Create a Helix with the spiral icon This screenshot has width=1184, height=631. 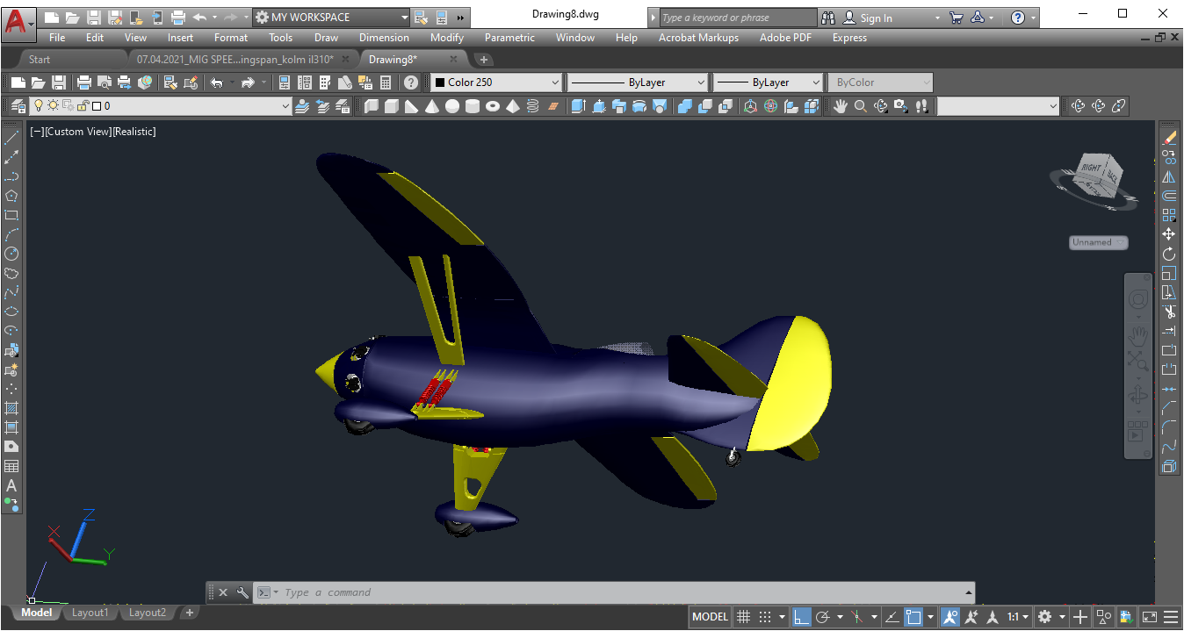[533, 106]
